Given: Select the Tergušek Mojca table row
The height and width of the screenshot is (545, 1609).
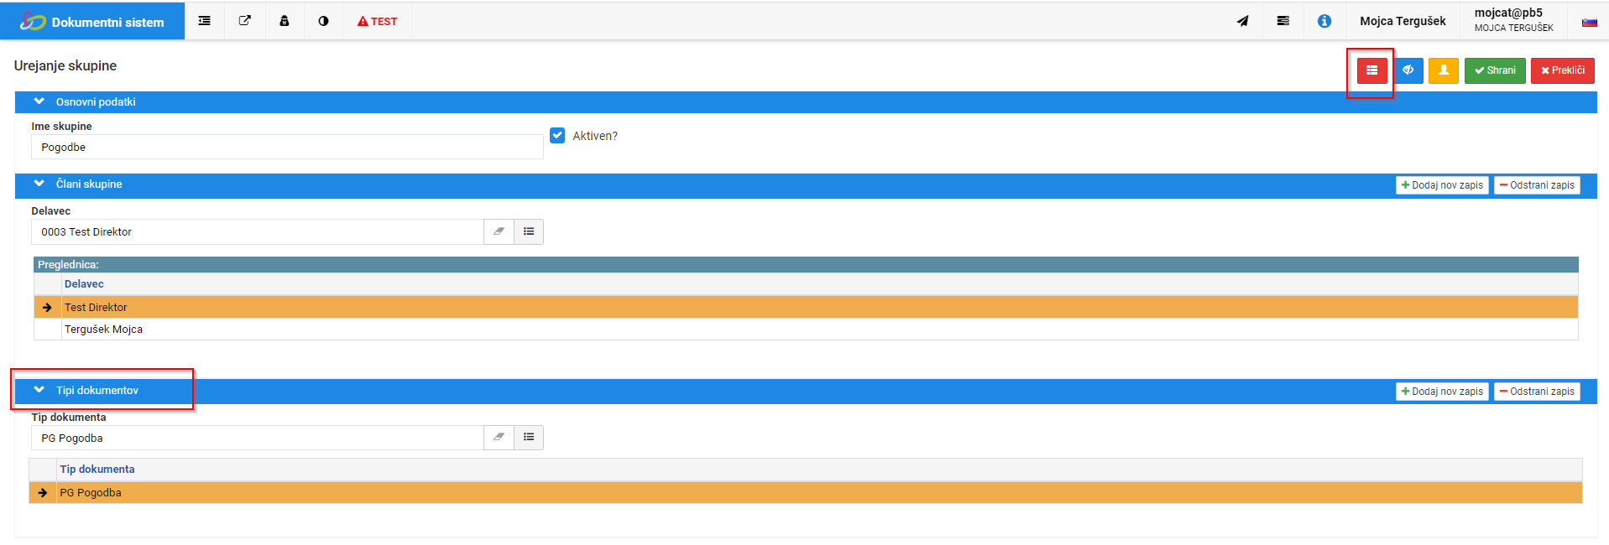Looking at the screenshot, I should click(x=806, y=330).
